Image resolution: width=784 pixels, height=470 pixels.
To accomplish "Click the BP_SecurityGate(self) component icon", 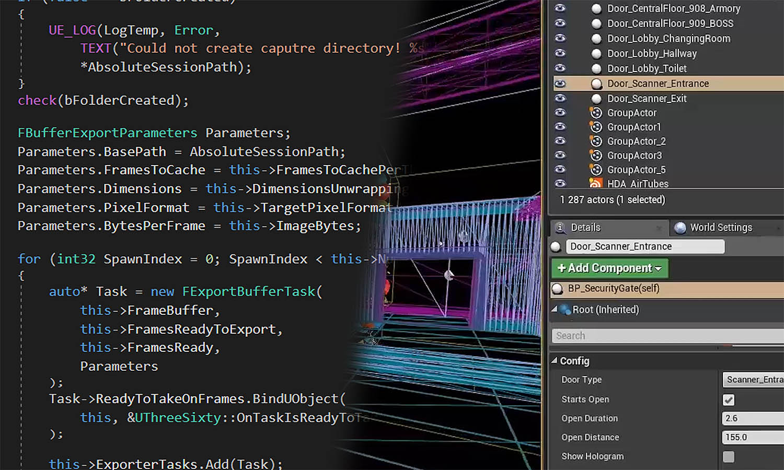I will pyautogui.click(x=558, y=288).
